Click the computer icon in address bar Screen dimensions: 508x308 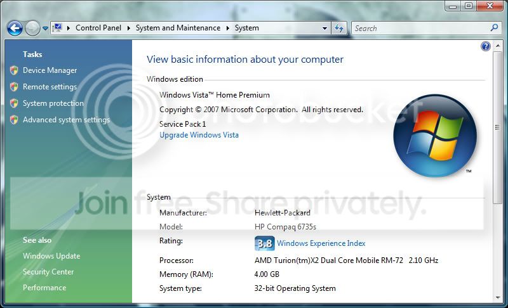(x=58, y=28)
